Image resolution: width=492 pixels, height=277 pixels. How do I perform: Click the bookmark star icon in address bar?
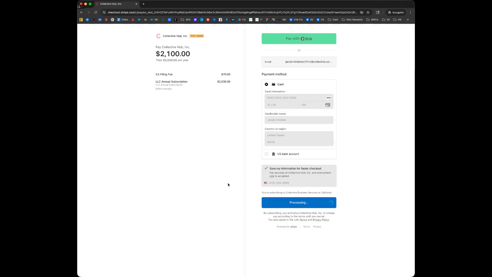pyautogui.click(x=368, y=12)
